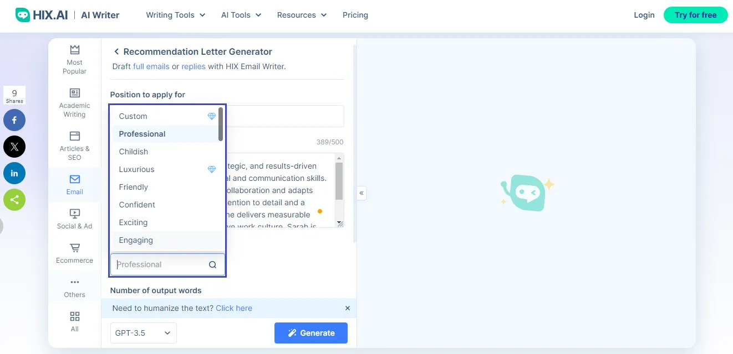Viewport: 733px width, 354px height.
Task: Open the Social & Ad tools section
Action: [74, 217]
